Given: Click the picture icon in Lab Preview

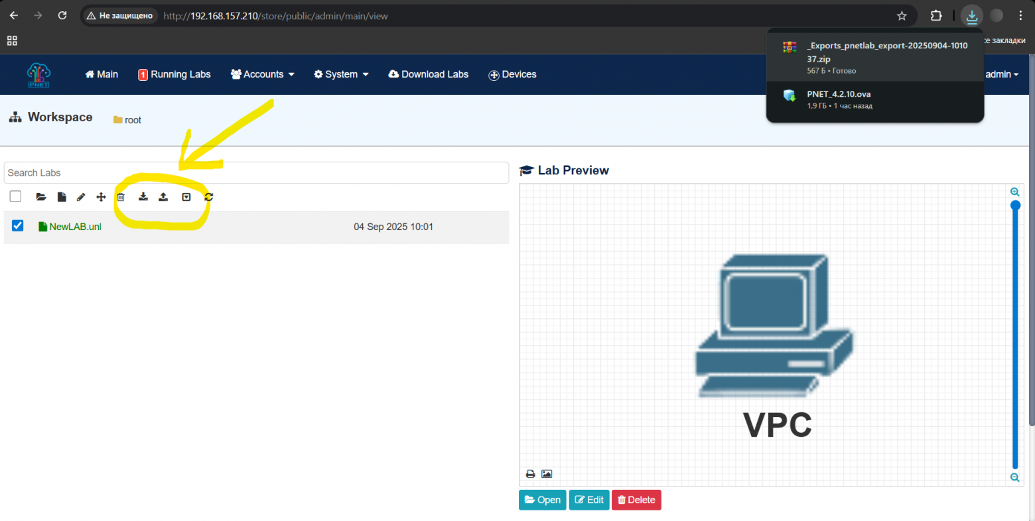Looking at the screenshot, I should coord(547,474).
